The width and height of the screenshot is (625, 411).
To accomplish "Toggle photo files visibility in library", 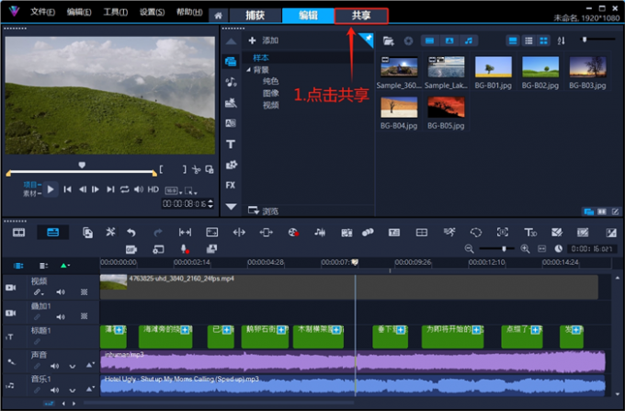I will (x=449, y=40).
